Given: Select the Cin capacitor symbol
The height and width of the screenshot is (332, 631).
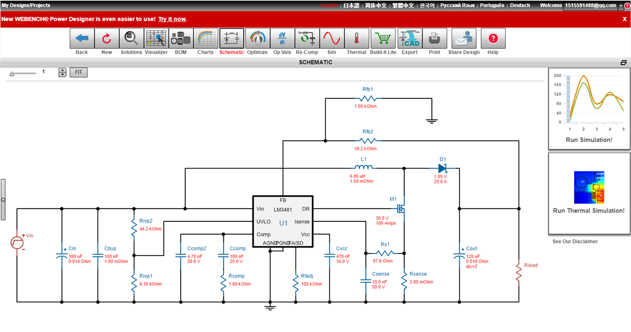Looking at the screenshot, I should coord(62,255).
